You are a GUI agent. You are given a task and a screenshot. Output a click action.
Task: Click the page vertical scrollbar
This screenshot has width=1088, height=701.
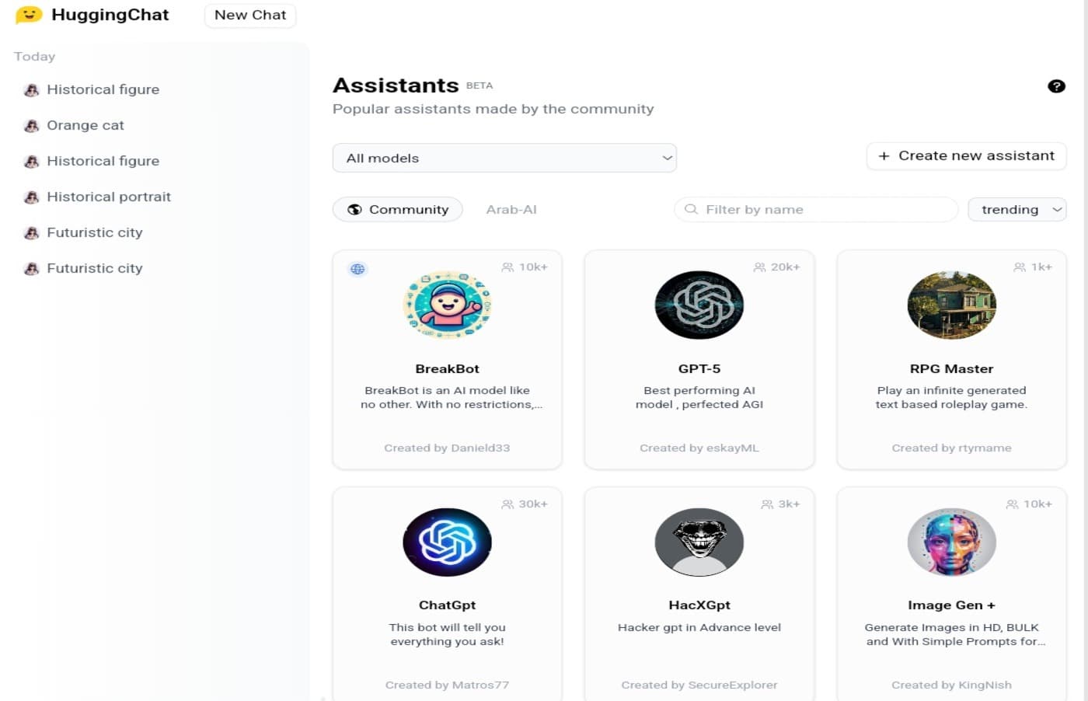(1085, 350)
